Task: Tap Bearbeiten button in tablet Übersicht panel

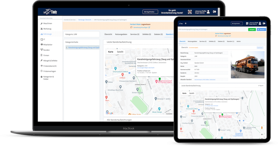Action: pyautogui.click(x=260, y=48)
